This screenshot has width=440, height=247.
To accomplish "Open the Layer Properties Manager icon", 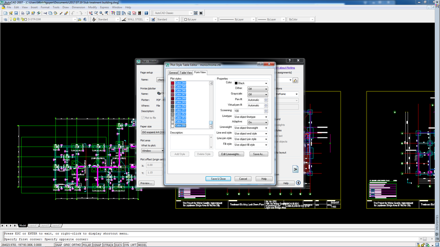I will (x=5, y=19).
